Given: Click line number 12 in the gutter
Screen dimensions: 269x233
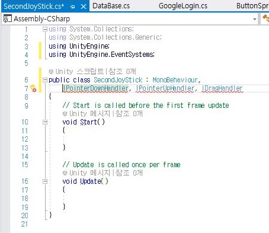Looking at the screenshot, I should pyautogui.click(x=25, y=139).
